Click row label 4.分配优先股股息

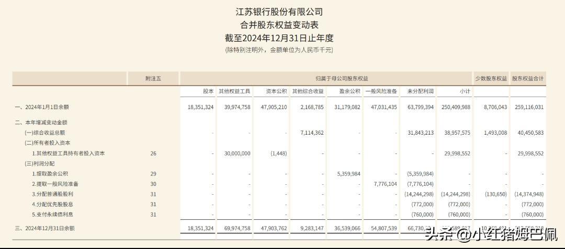(53, 205)
